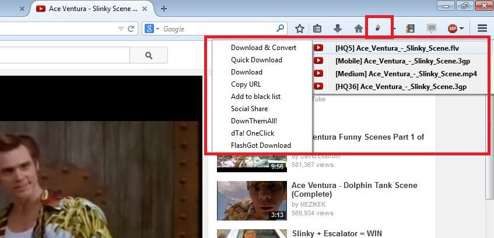Click YouTube search button magnifier
The width and height of the screenshot is (494, 238).
[x=149, y=56]
